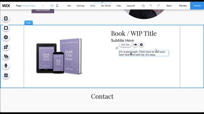Open the Add elements plus button
The height and width of the screenshot is (114, 204).
6,37
